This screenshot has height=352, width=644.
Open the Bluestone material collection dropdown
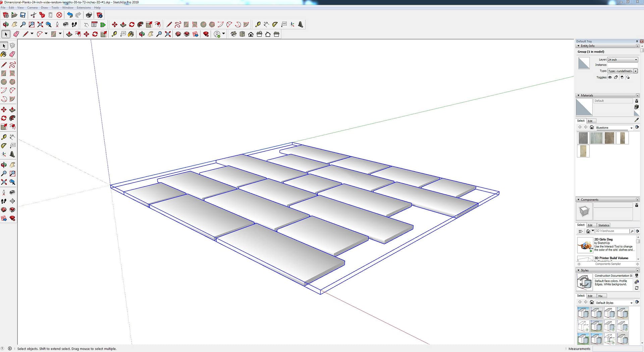coord(631,128)
